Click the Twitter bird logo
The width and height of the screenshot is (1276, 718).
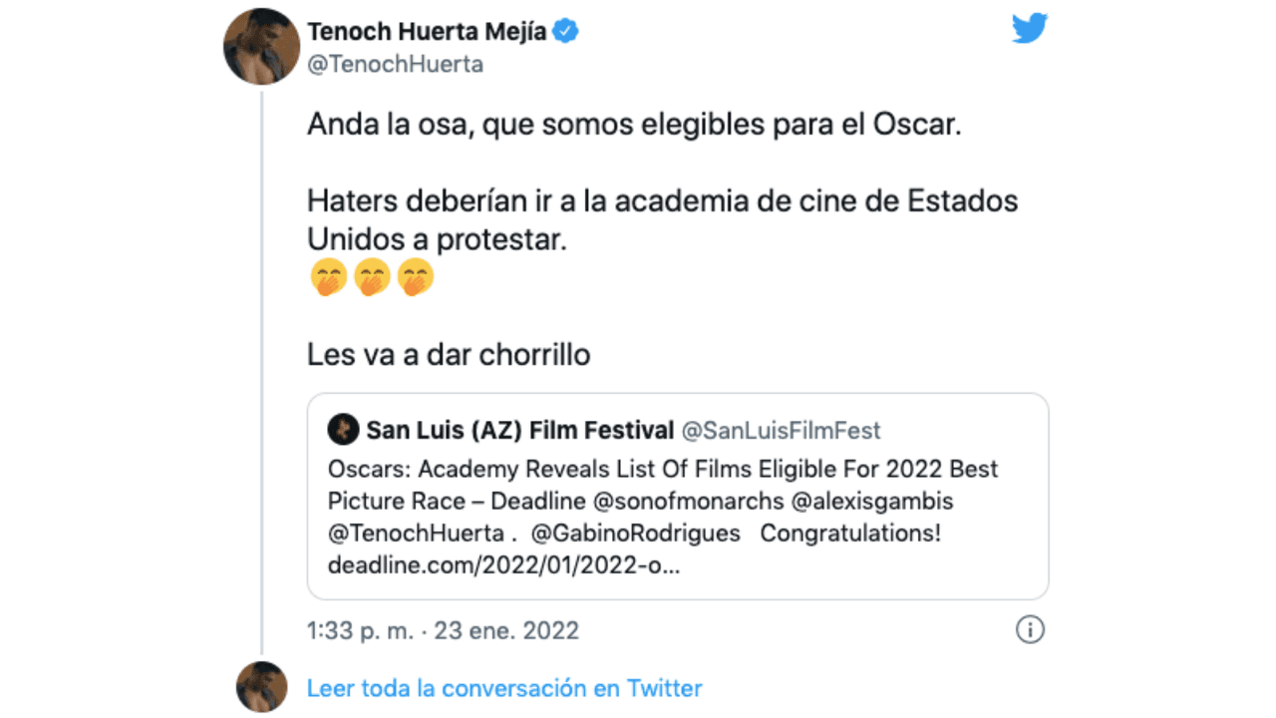[1030, 29]
